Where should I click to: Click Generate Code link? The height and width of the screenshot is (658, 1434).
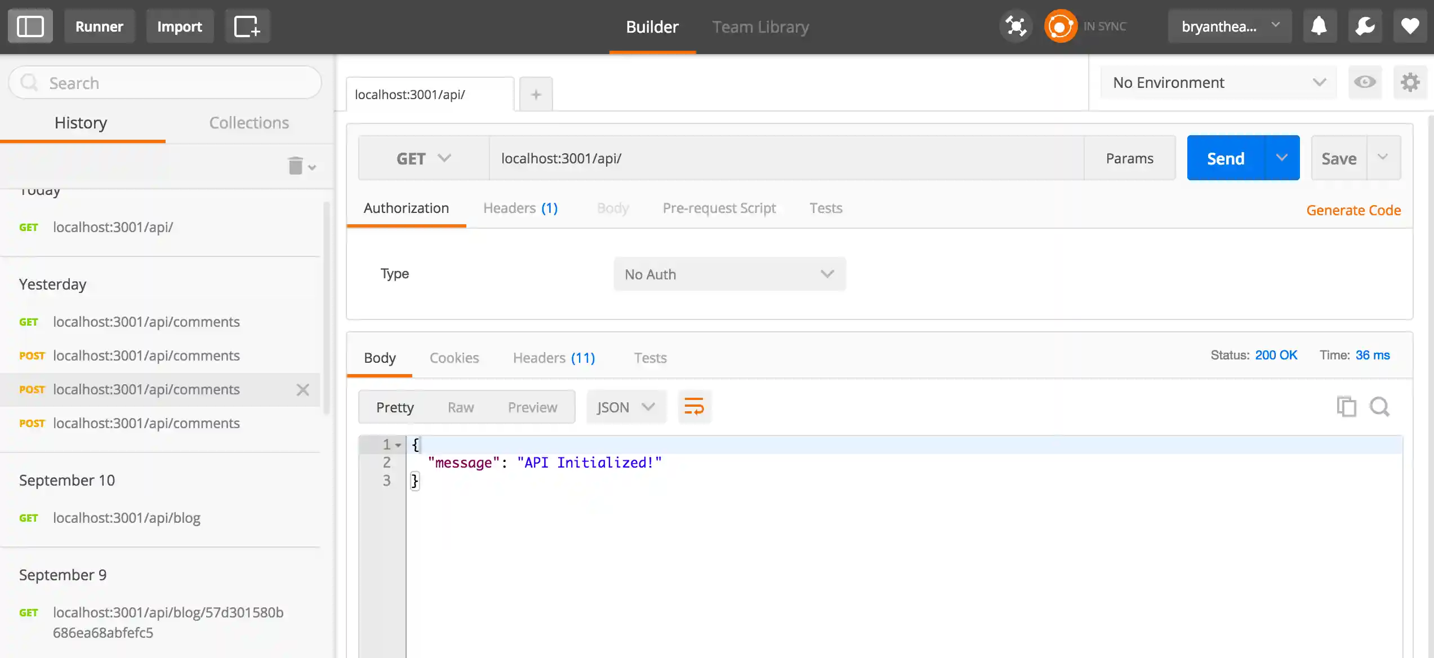1353,210
